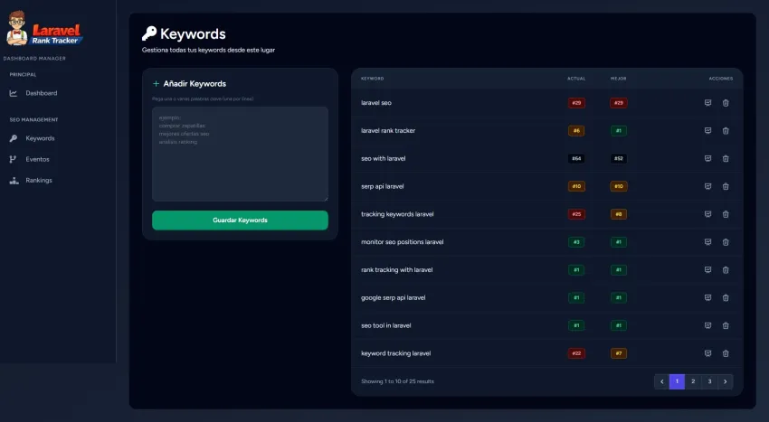
Task: Open the note icon for monitor seo positions laravel
Action: (707, 242)
